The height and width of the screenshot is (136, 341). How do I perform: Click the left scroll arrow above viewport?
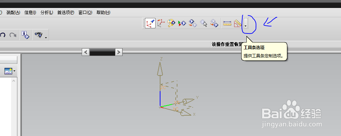tap(86, 52)
